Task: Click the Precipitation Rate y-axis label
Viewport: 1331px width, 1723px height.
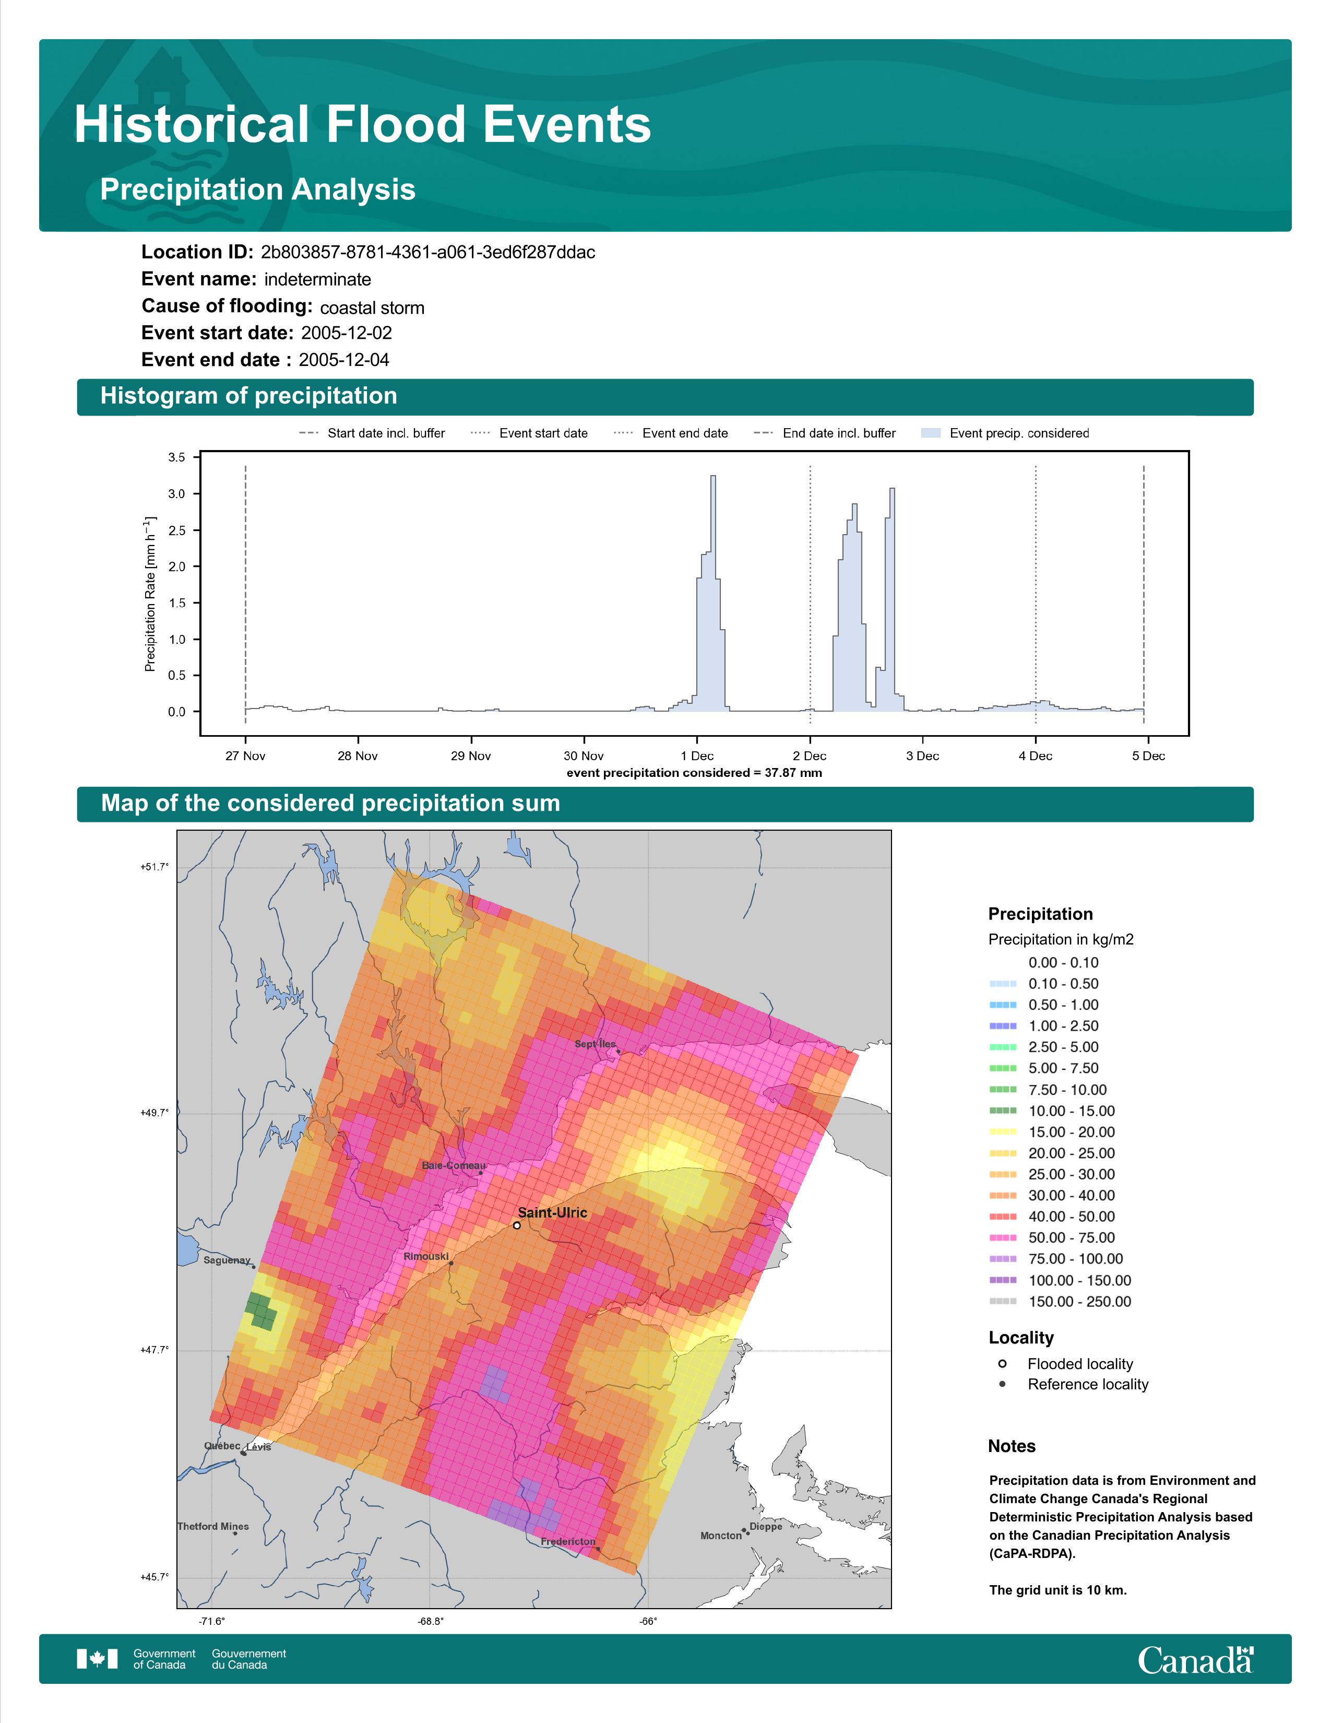Action: coord(150,594)
